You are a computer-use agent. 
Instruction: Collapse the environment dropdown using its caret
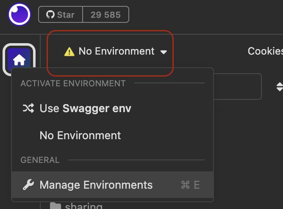[x=164, y=52]
